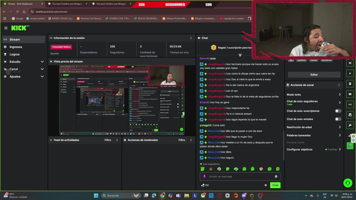Click the purple microphone icon in message box

pos(204,176)
